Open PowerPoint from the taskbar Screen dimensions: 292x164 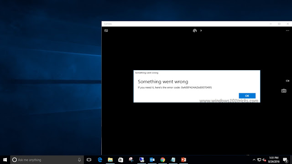pos(183,160)
